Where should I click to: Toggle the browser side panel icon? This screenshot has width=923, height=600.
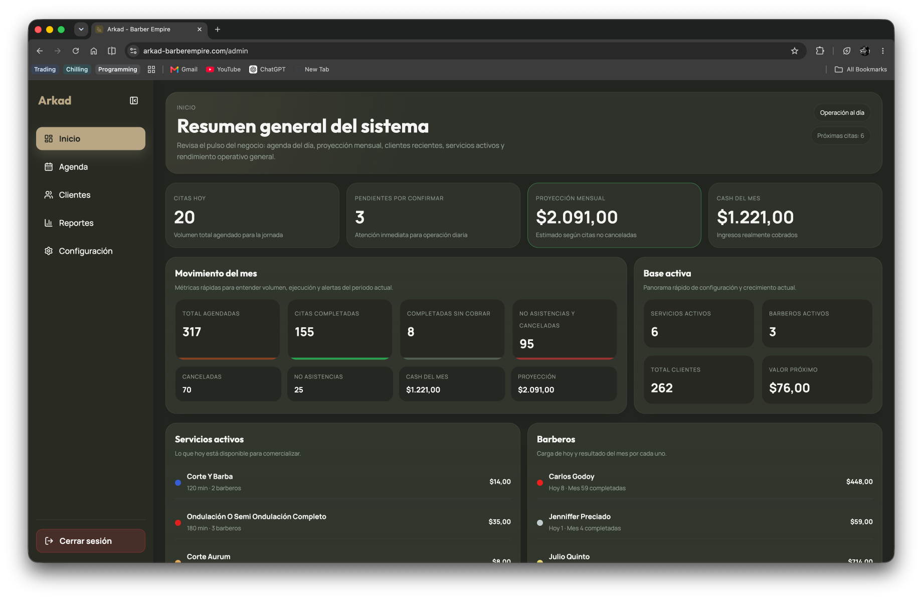(112, 51)
